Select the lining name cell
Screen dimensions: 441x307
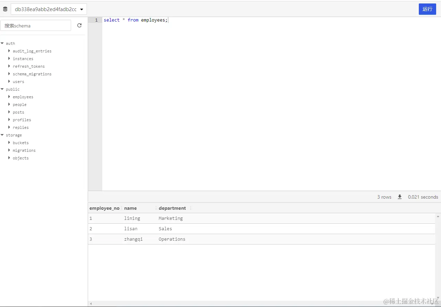pyautogui.click(x=132, y=218)
